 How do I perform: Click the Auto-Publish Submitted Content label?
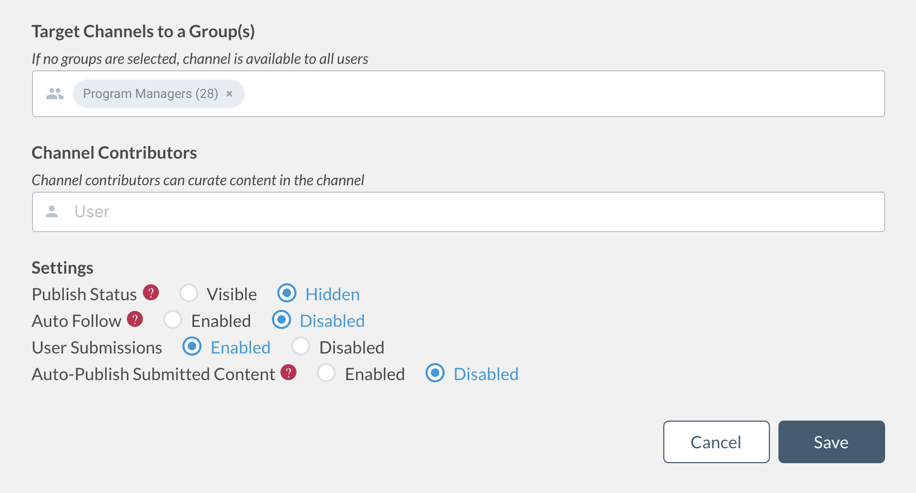[x=153, y=374]
